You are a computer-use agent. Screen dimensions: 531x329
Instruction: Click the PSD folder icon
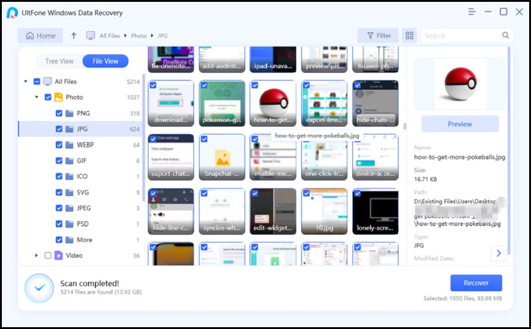(x=69, y=224)
